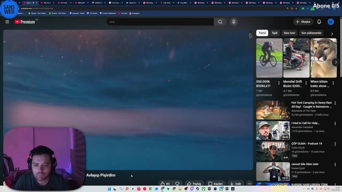Open options menu for I Had to Call for Help video
The height and width of the screenshot is (192, 342).
(335, 123)
